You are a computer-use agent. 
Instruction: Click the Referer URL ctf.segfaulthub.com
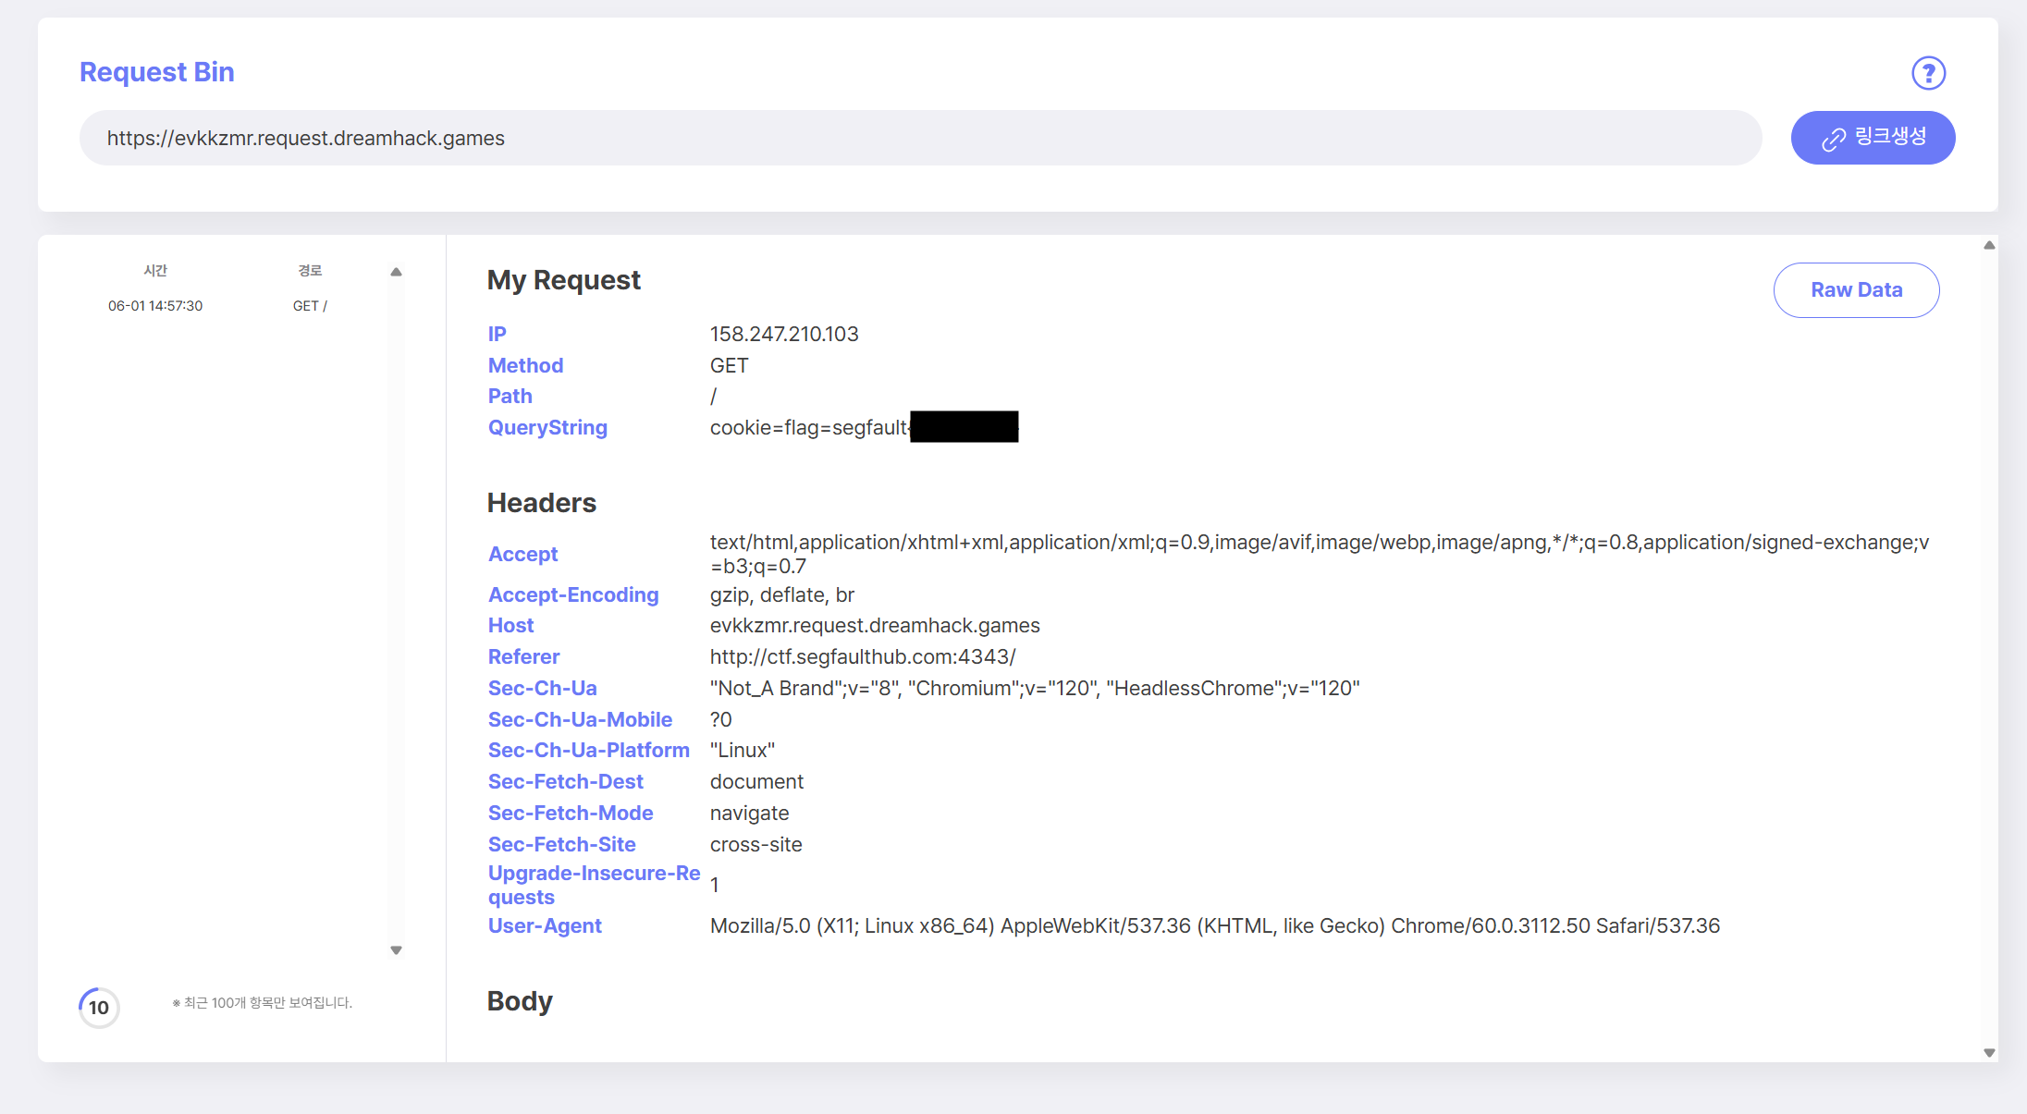863,656
